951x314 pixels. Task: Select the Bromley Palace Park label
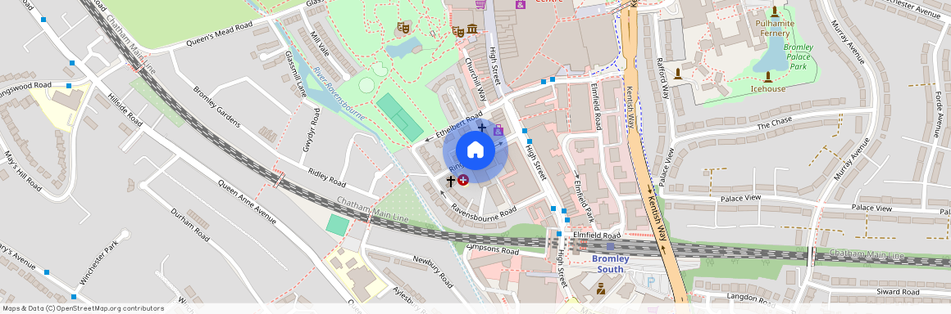coord(799,57)
